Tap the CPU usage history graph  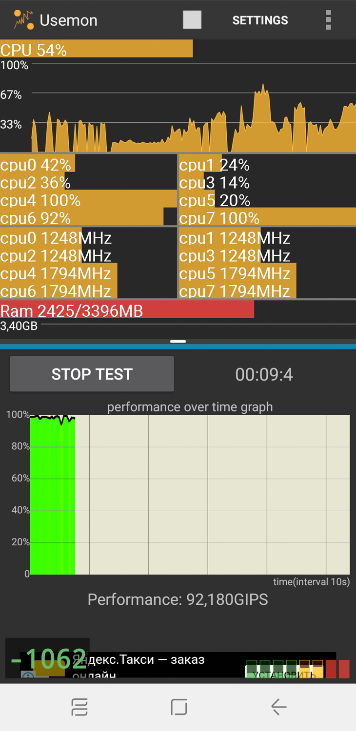pos(178,107)
